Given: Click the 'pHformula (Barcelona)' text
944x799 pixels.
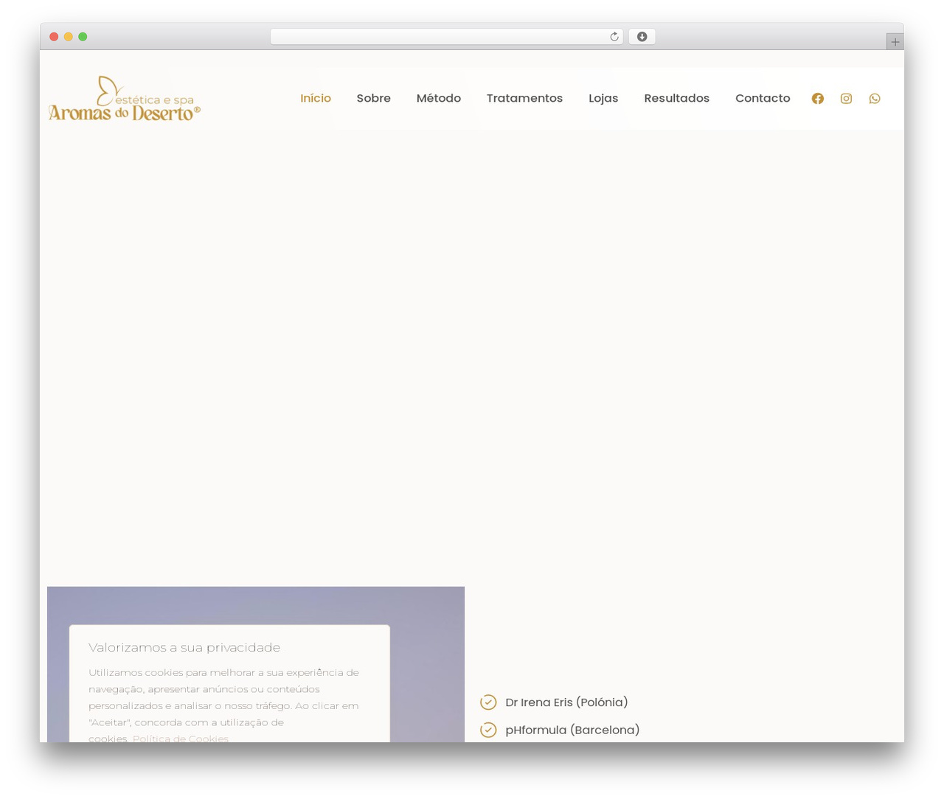Looking at the screenshot, I should [x=572, y=730].
